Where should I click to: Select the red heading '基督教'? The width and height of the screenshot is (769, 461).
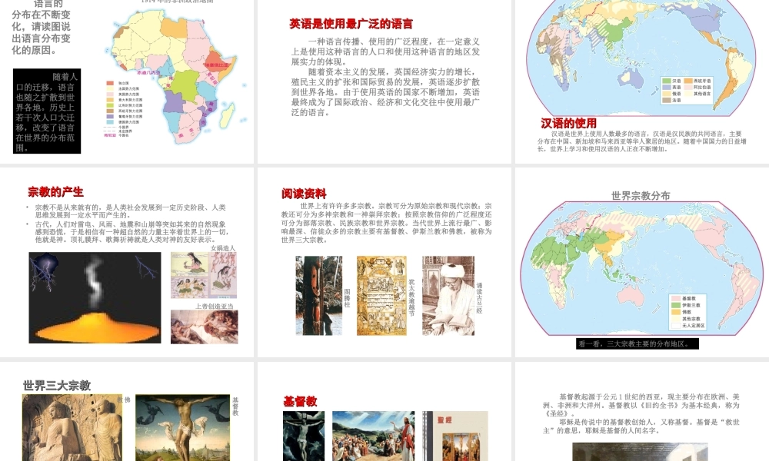(300, 402)
